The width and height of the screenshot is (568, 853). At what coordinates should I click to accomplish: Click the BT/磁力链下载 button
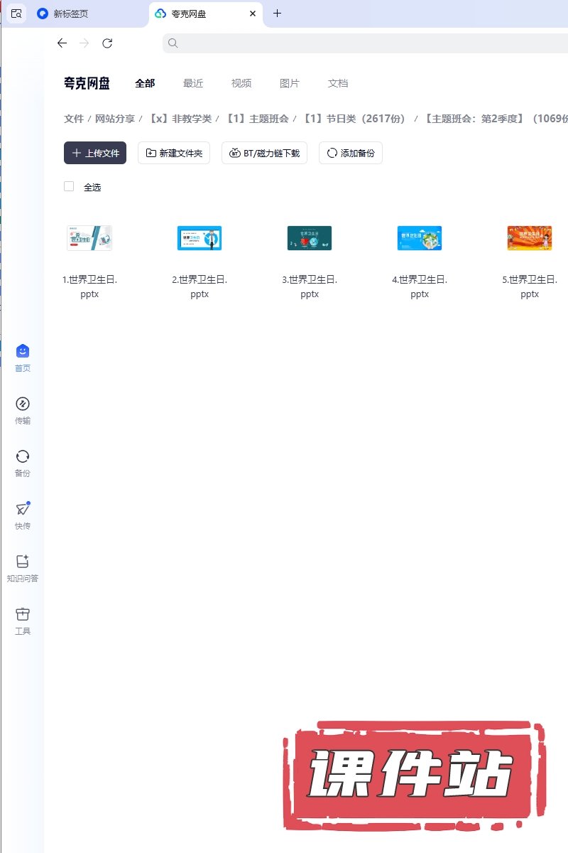pyautogui.click(x=264, y=153)
